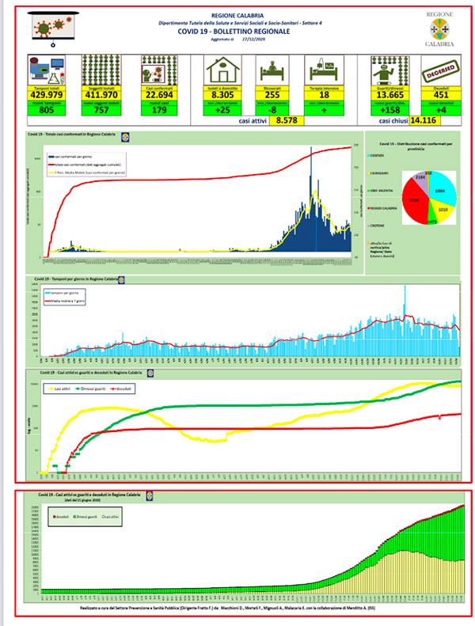Click the tamponi per giorno legend box

tap(65, 297)
